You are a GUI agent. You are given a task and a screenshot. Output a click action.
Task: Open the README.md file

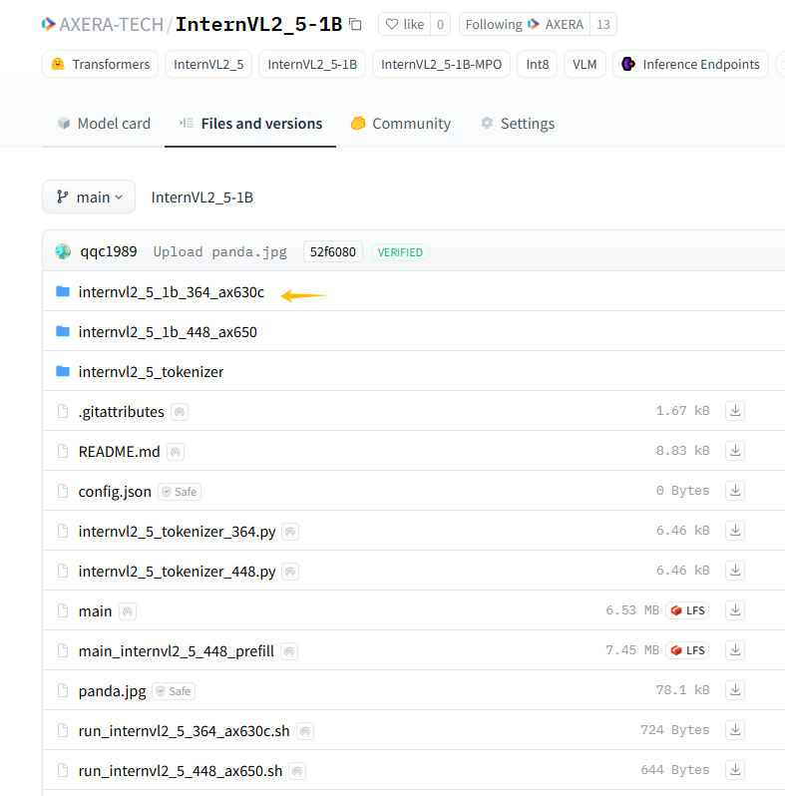[119, 452]
